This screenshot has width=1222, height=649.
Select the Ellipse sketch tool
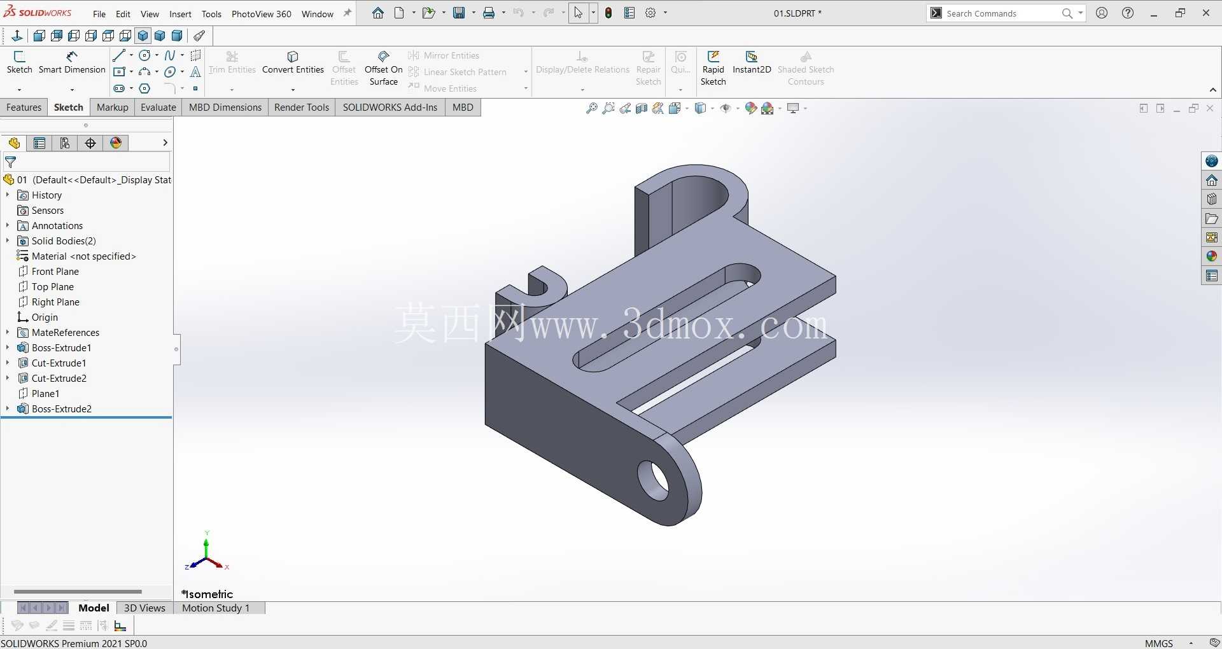tap(170, 72)
